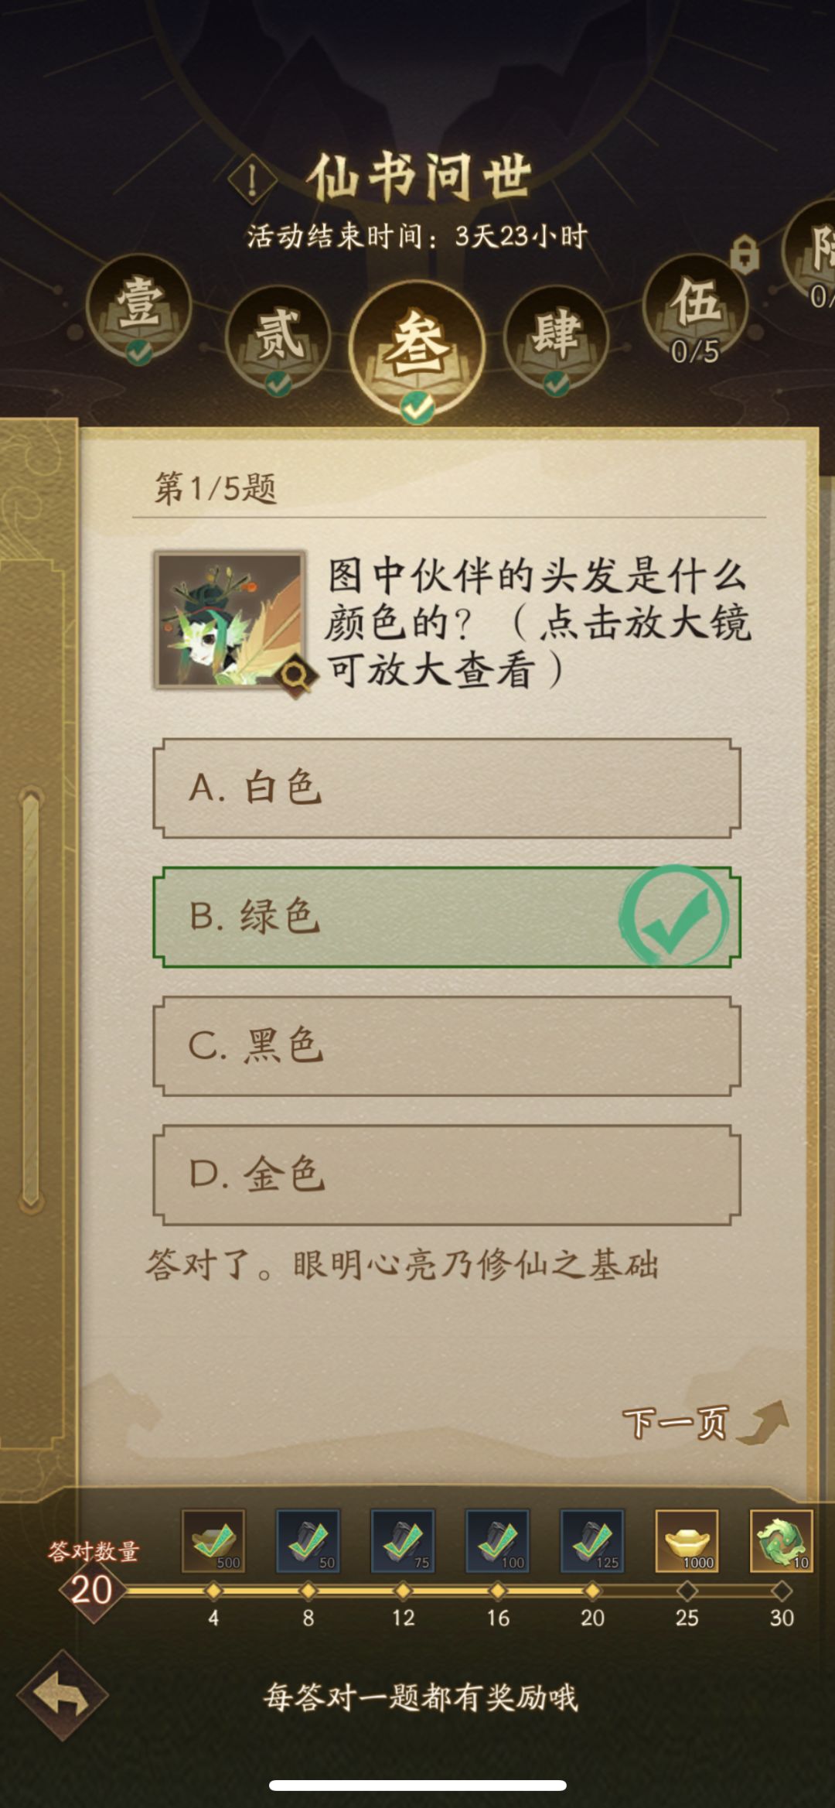Tap the exclamation info icon beside the title
Image resolution: width=835 pixels, height=1808 pixels.
252,180
